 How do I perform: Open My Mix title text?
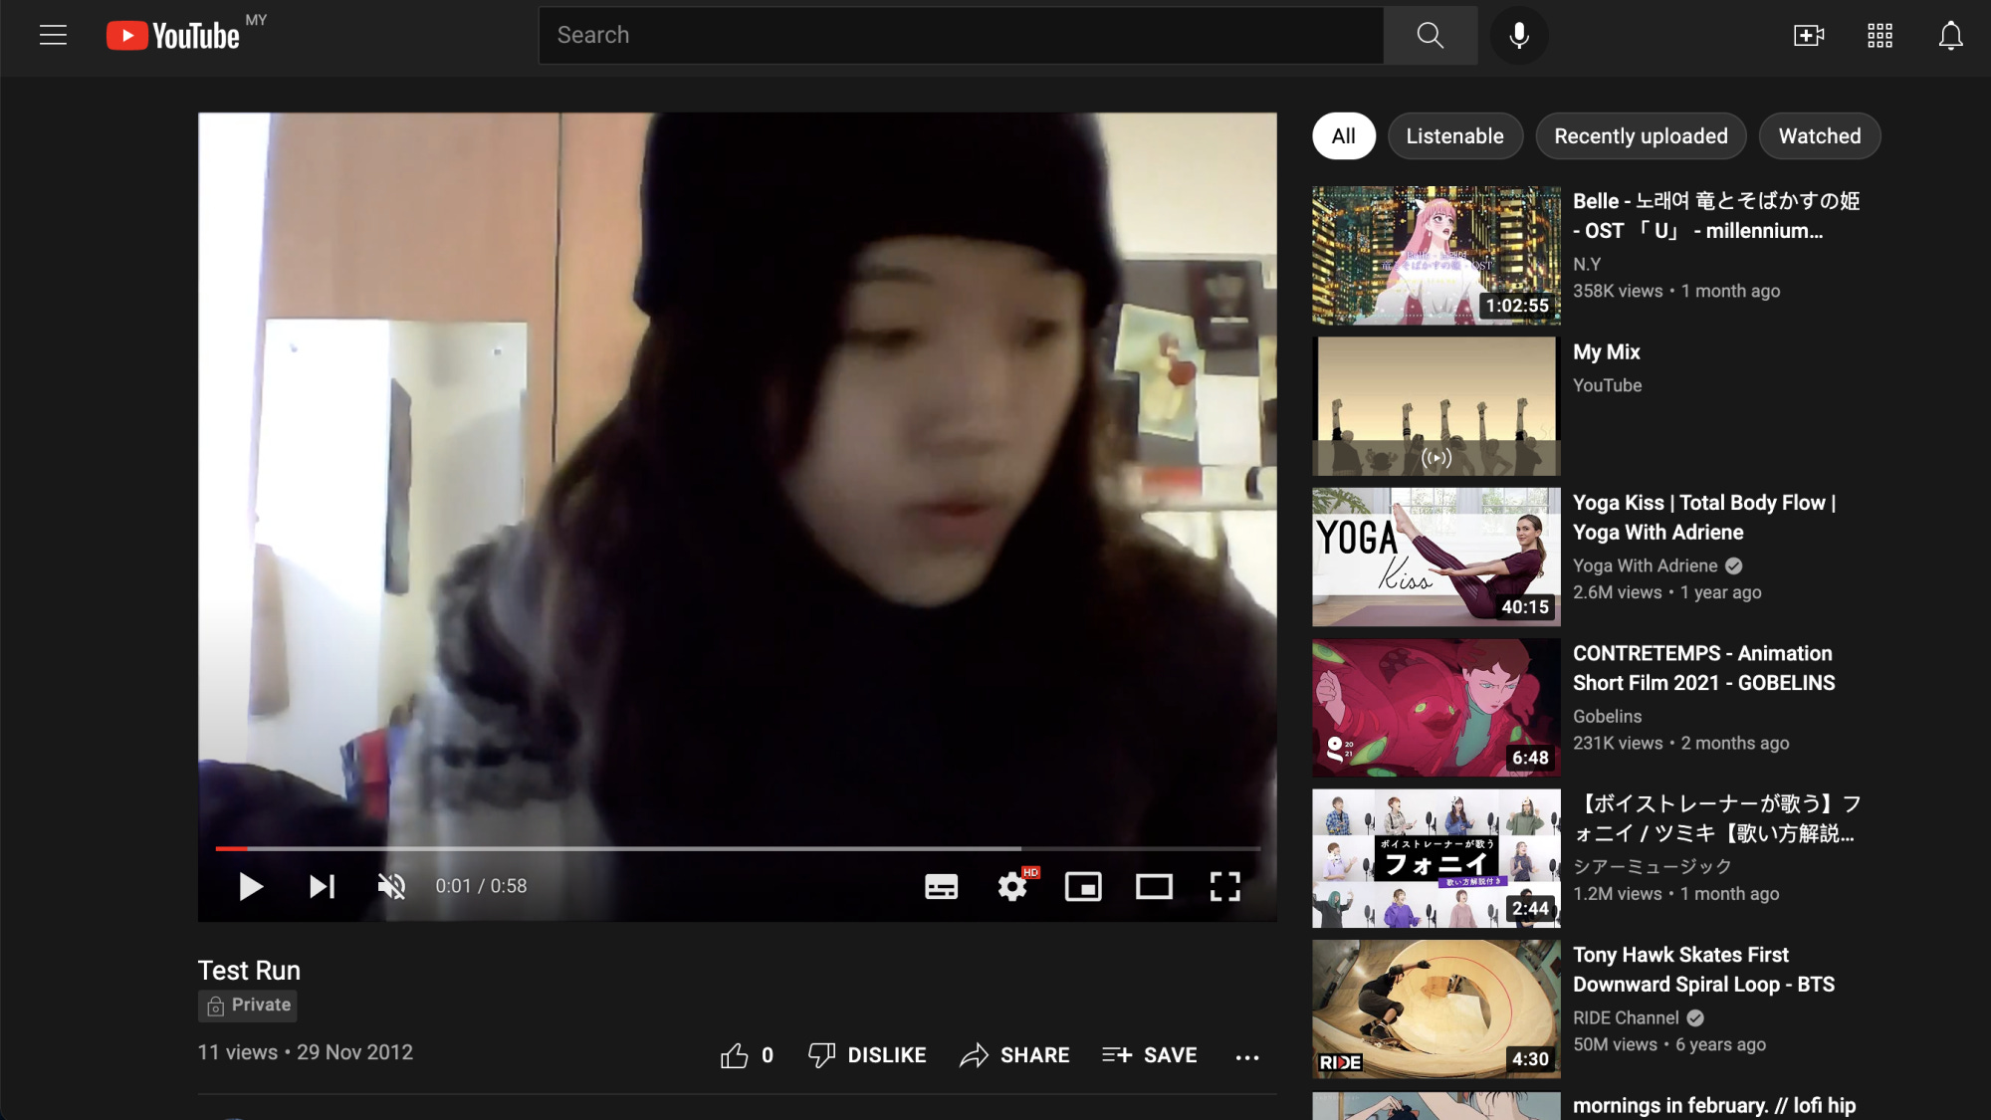tap(1606, 352)
